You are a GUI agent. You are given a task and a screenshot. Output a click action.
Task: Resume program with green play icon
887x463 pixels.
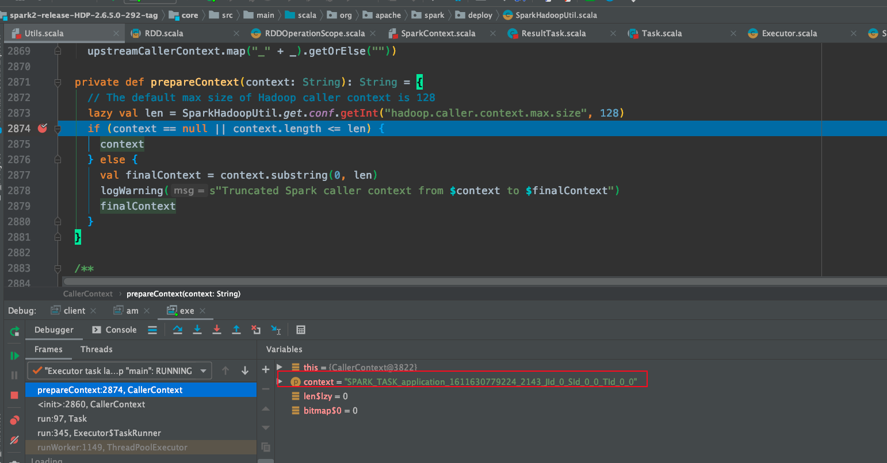coord(14,356)
